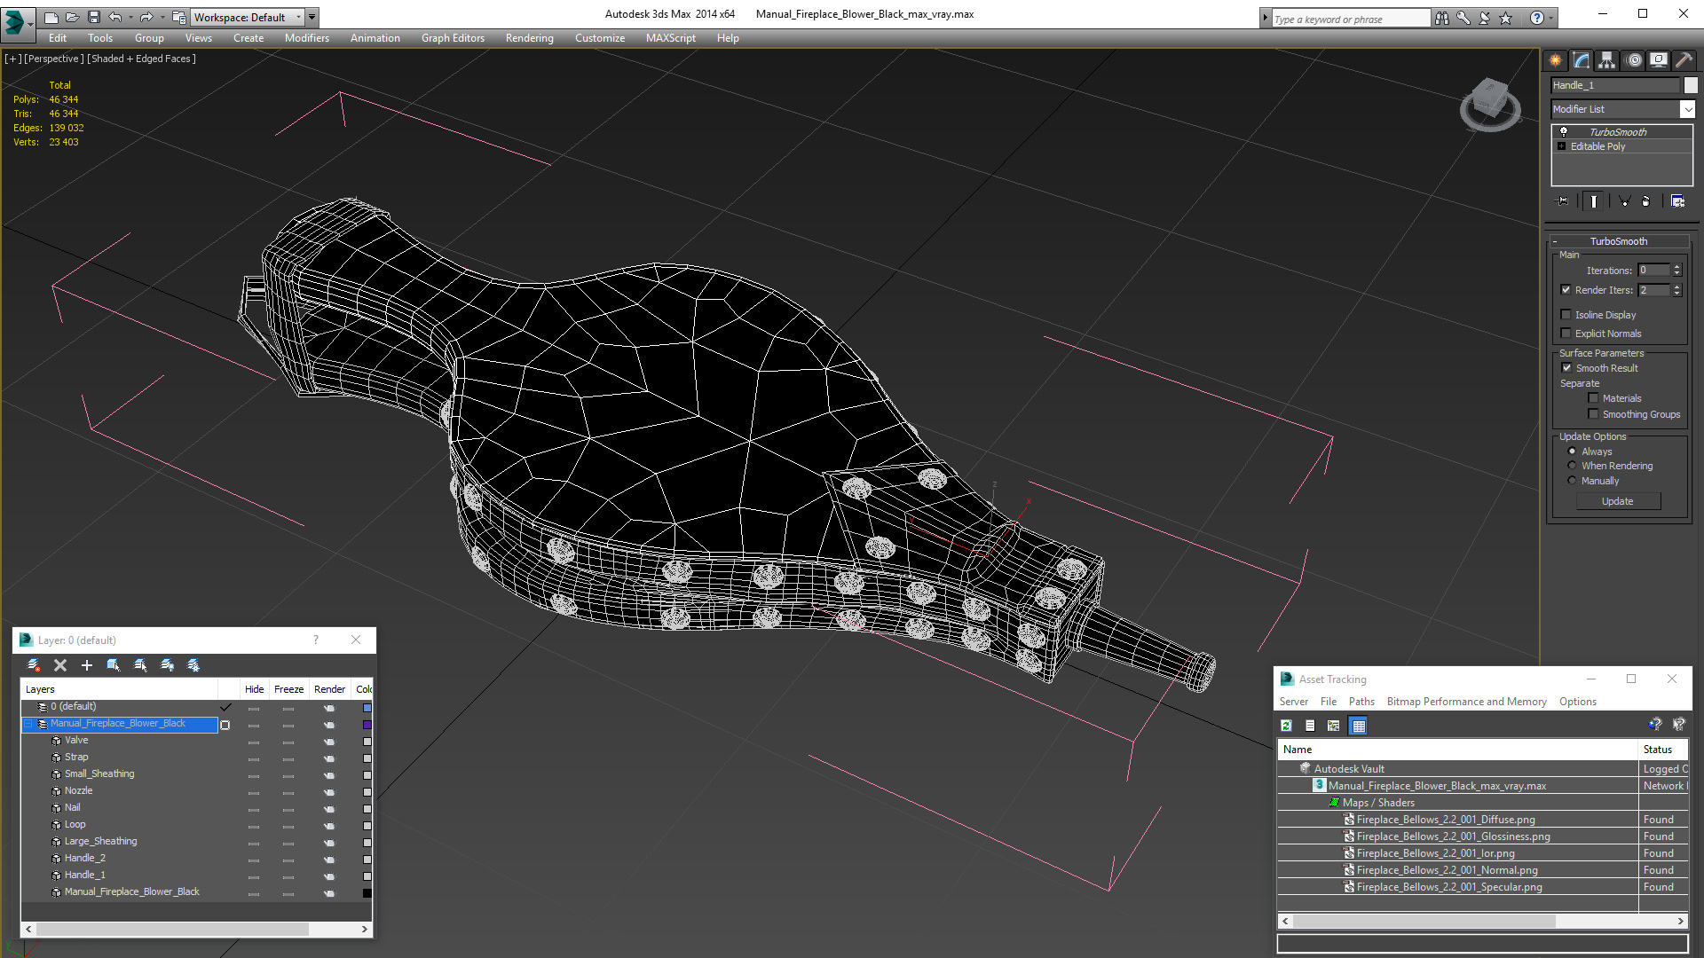Click the Open File folder icon
This screenshot has height=958, width=1704.
coord(72,17)
